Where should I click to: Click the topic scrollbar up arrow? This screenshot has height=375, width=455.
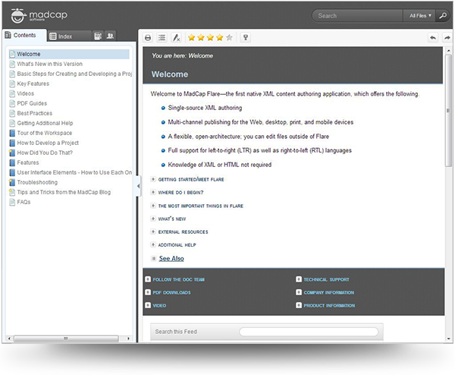click(449, 50)
